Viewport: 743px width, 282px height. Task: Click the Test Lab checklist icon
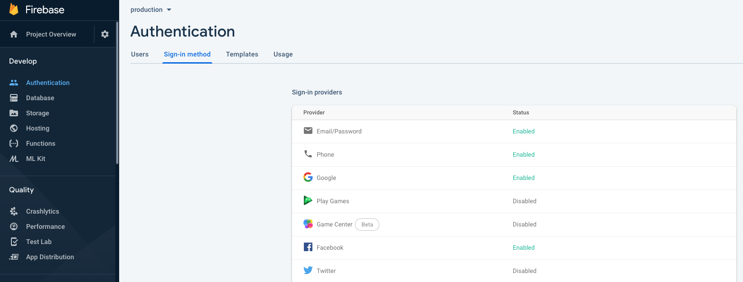[x=14, y=242]
